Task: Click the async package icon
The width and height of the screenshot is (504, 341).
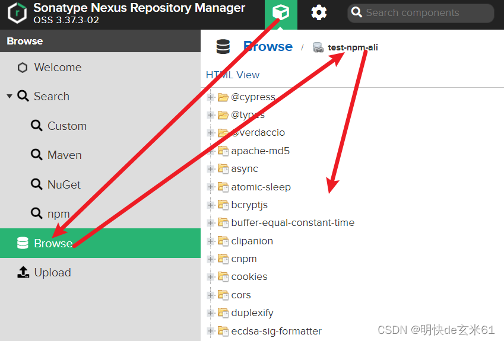Action: pyautogui.click(x=223, y=168)
